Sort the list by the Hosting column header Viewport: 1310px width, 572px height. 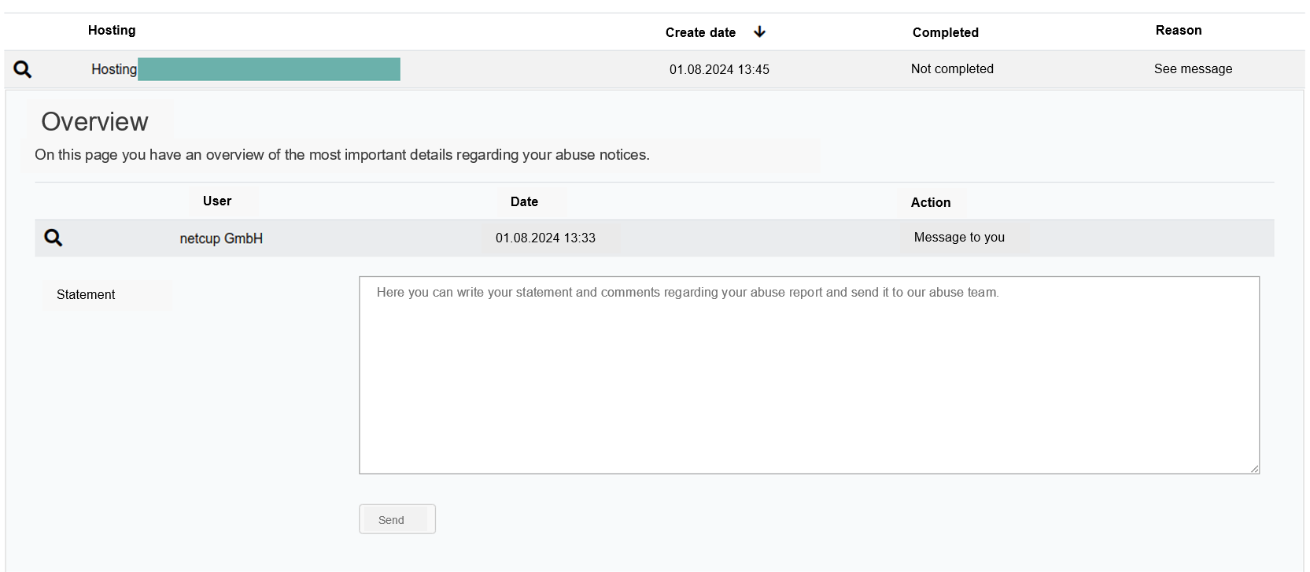[x=112, y=30]
